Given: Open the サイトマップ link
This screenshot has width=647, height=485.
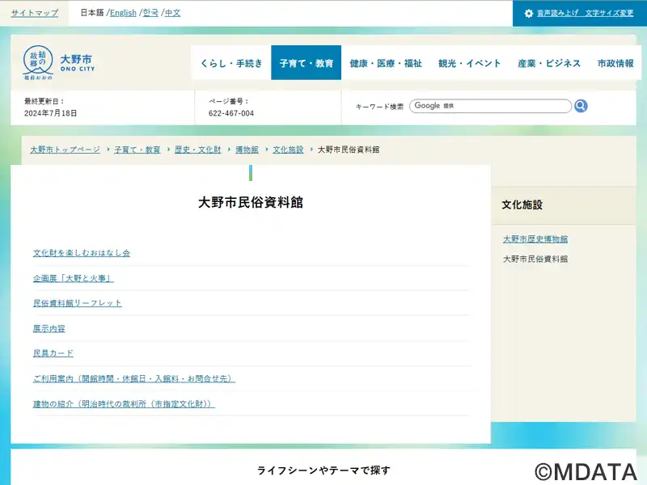Looking at the screenshot, I should [35, 13].
